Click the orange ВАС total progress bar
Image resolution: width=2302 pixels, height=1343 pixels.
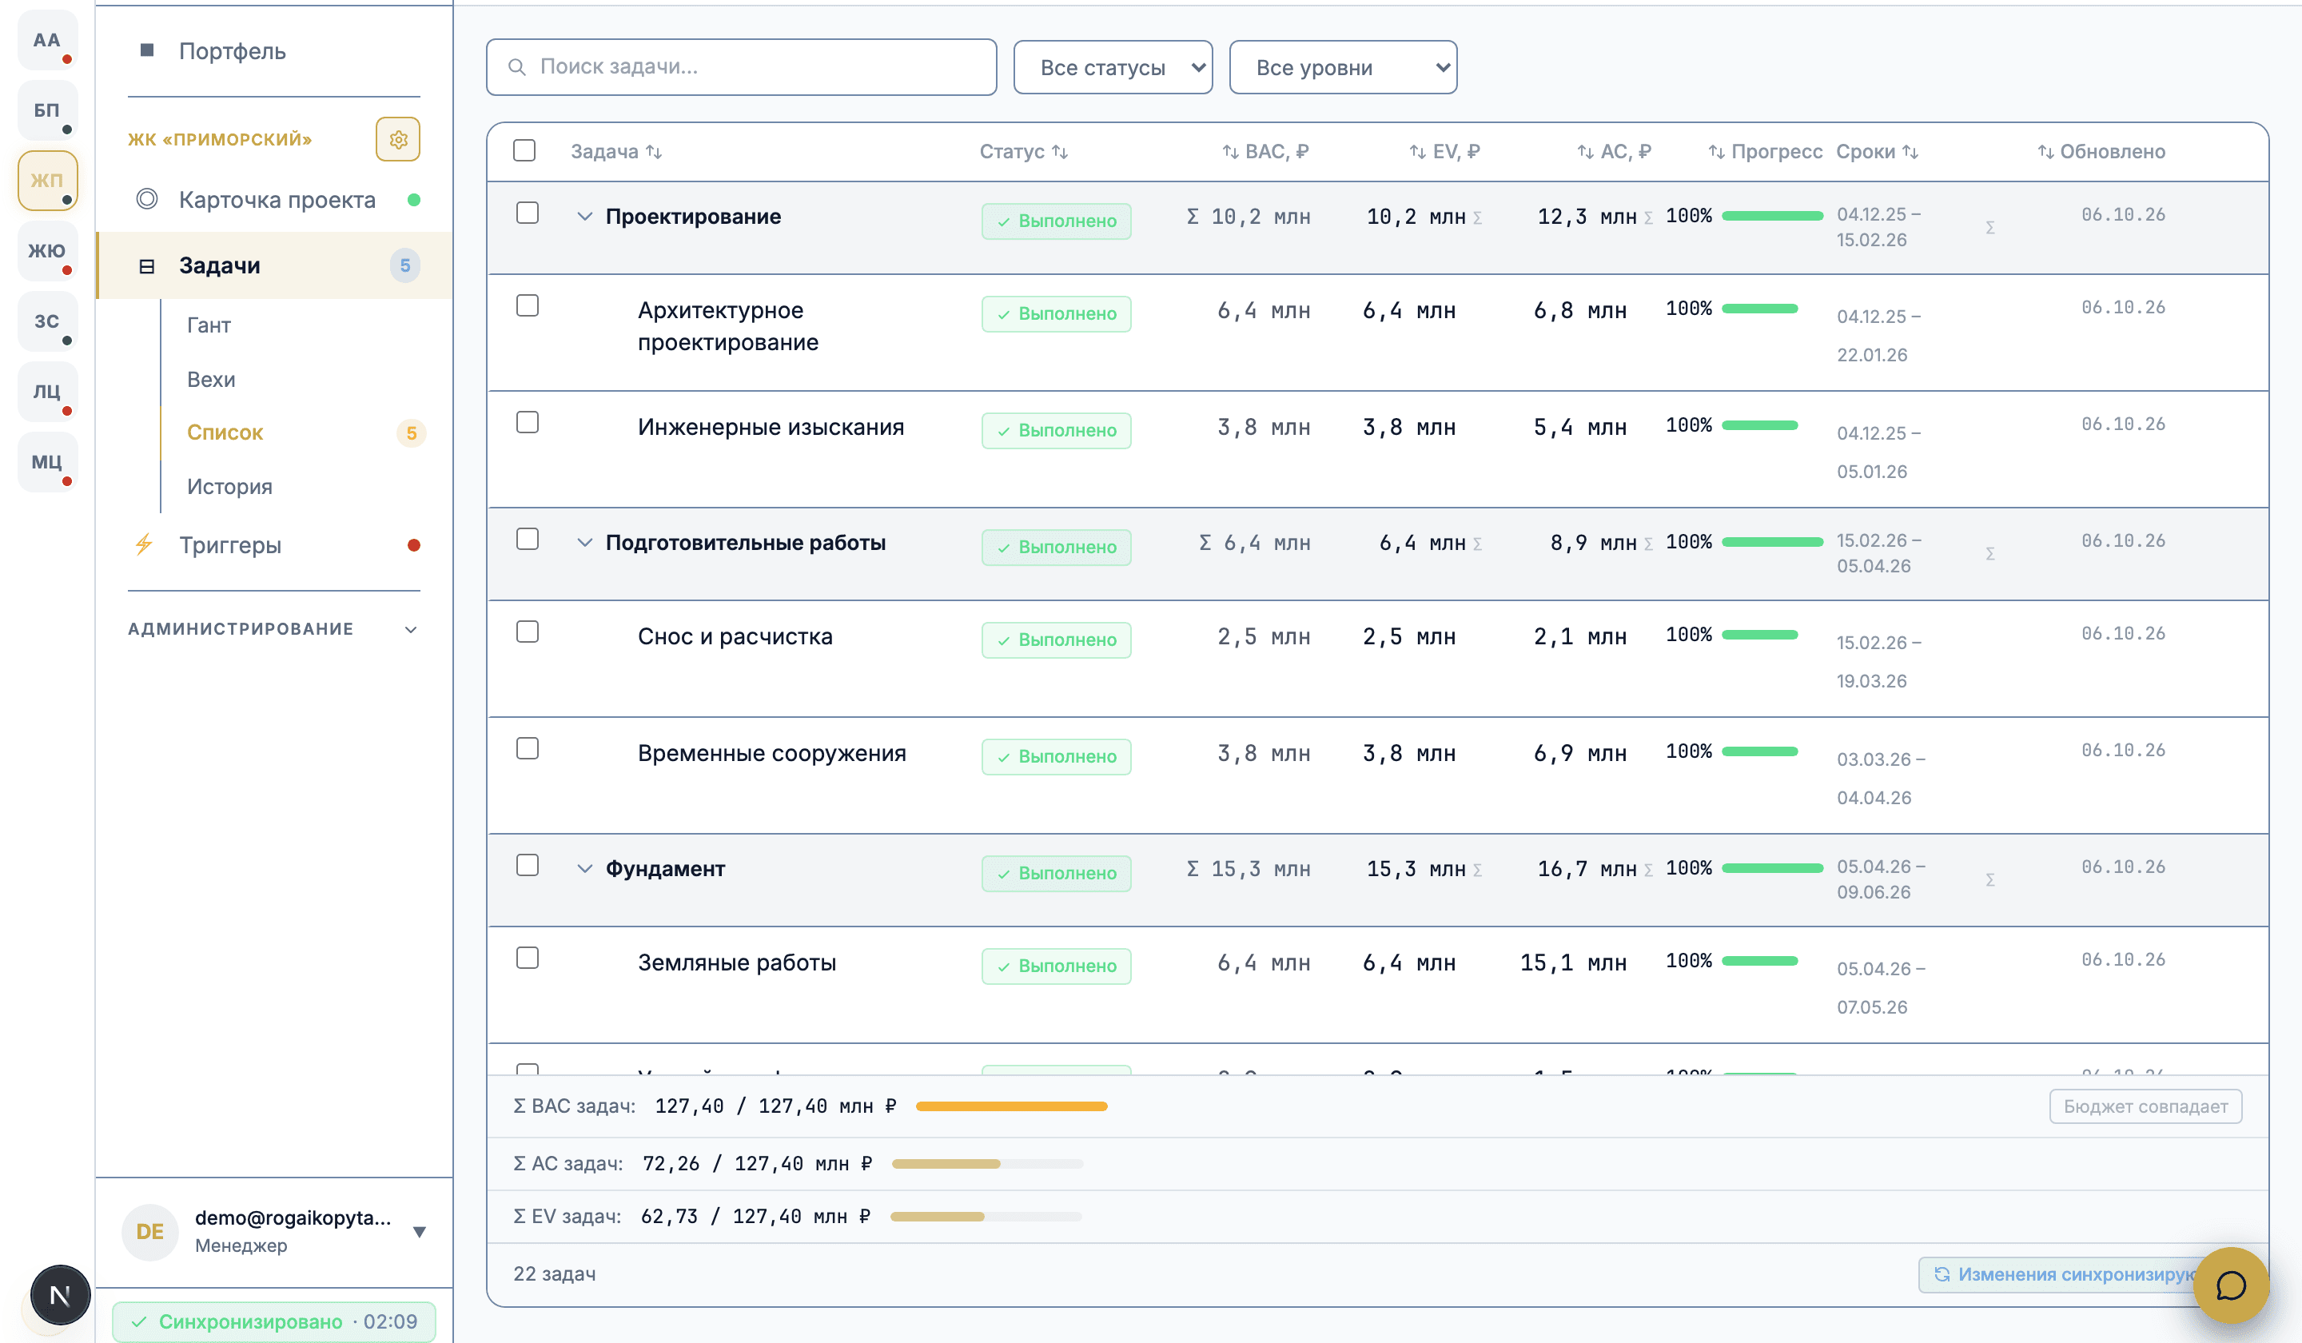tap(1011, 1106)
